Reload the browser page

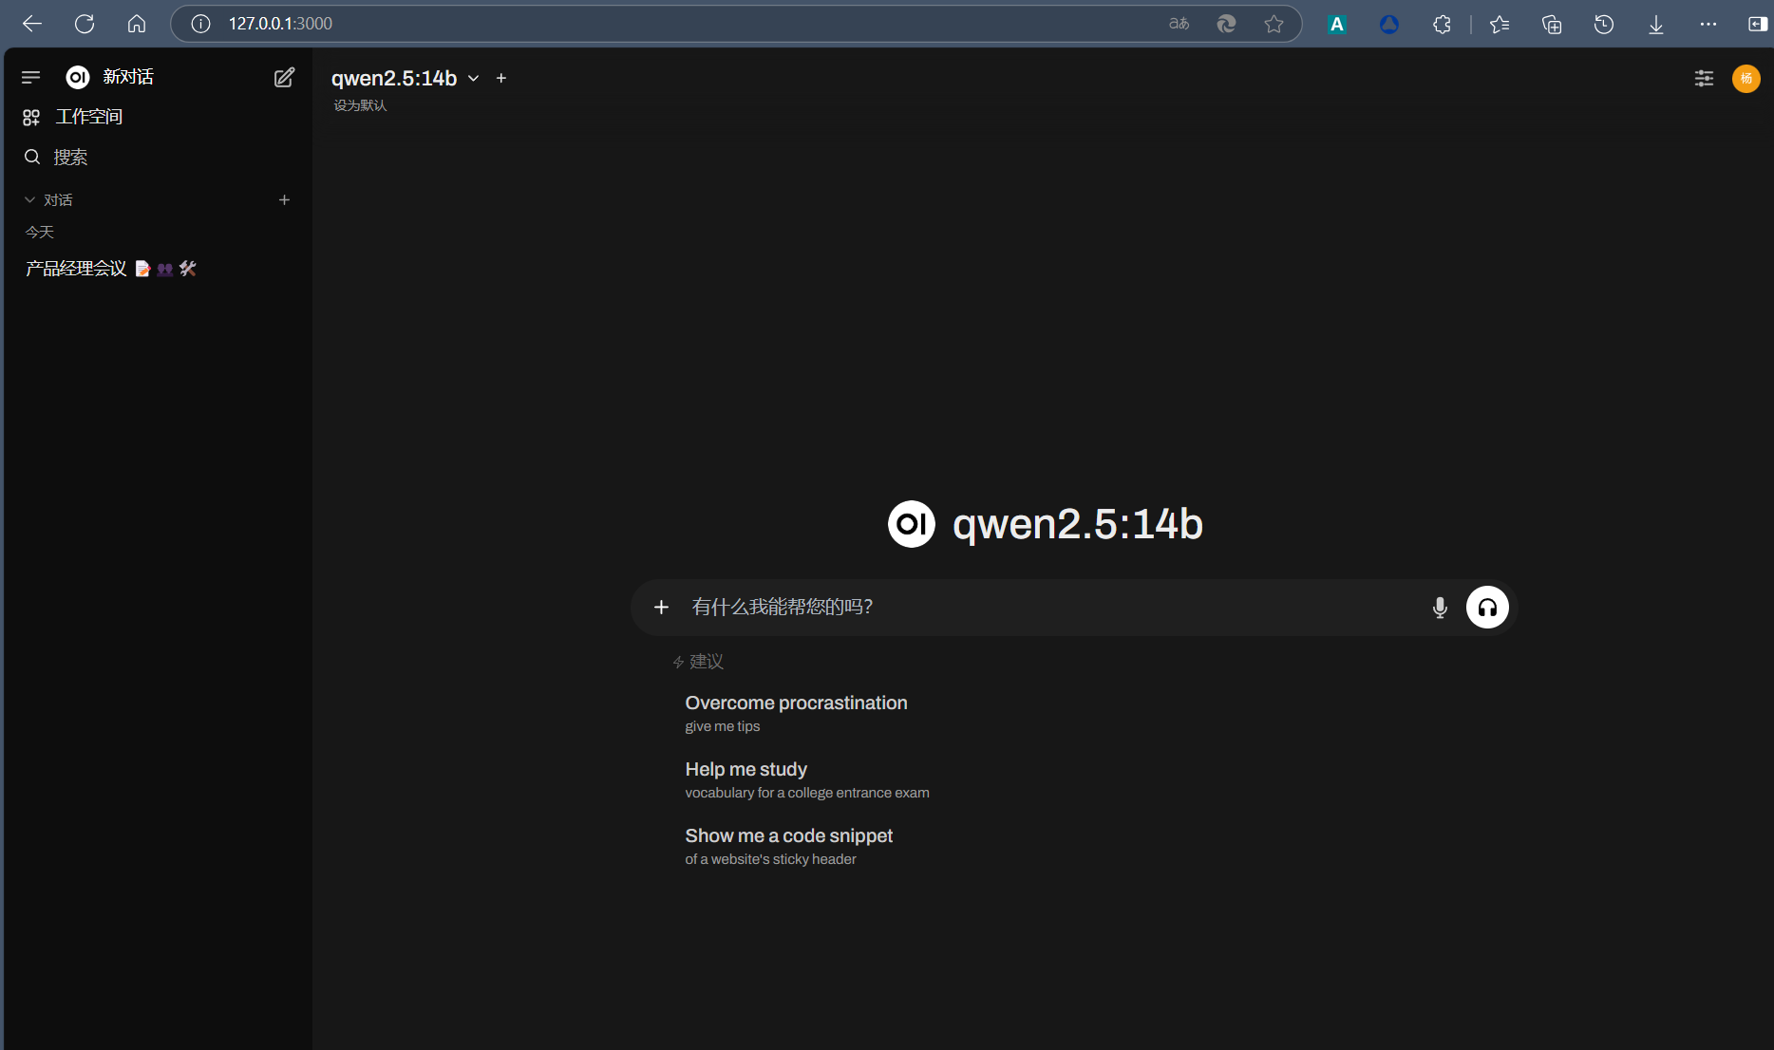click(85, 24)
